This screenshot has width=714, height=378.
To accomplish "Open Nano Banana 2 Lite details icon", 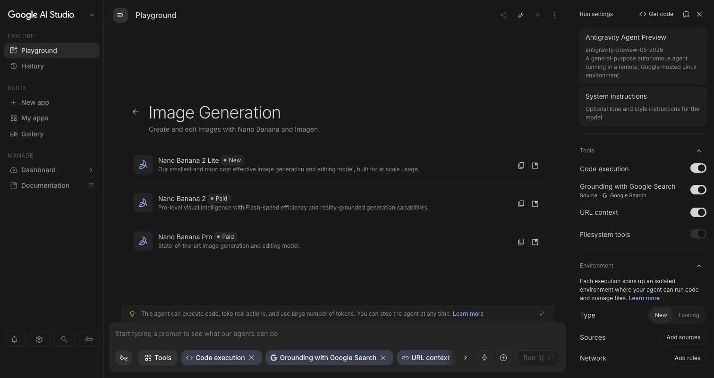I will [x=535, y=166].
